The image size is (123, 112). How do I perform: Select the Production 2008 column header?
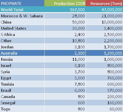tap(65, 3)
